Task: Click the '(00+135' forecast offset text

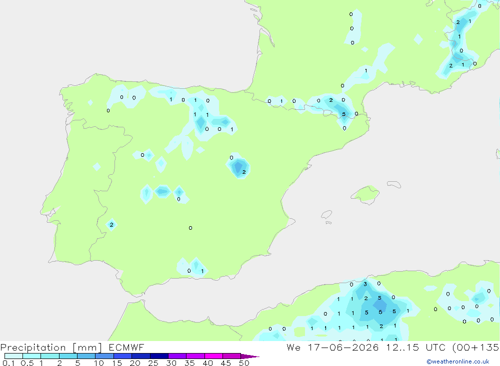Action: coord(476,348)
